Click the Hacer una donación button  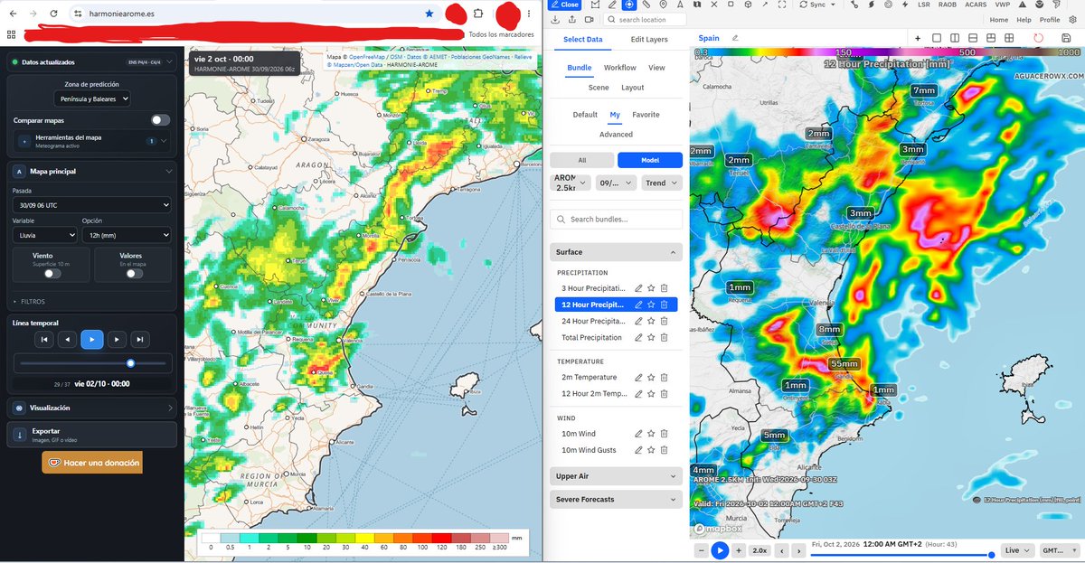pos(91,463)
